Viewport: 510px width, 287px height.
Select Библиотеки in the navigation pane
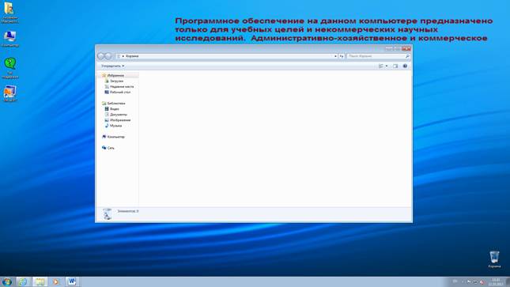[x=115, y=103]
